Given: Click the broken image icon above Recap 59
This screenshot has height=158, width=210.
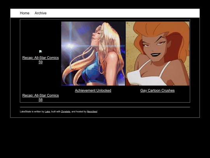Looking at the screenshot, I should (40, 51).
